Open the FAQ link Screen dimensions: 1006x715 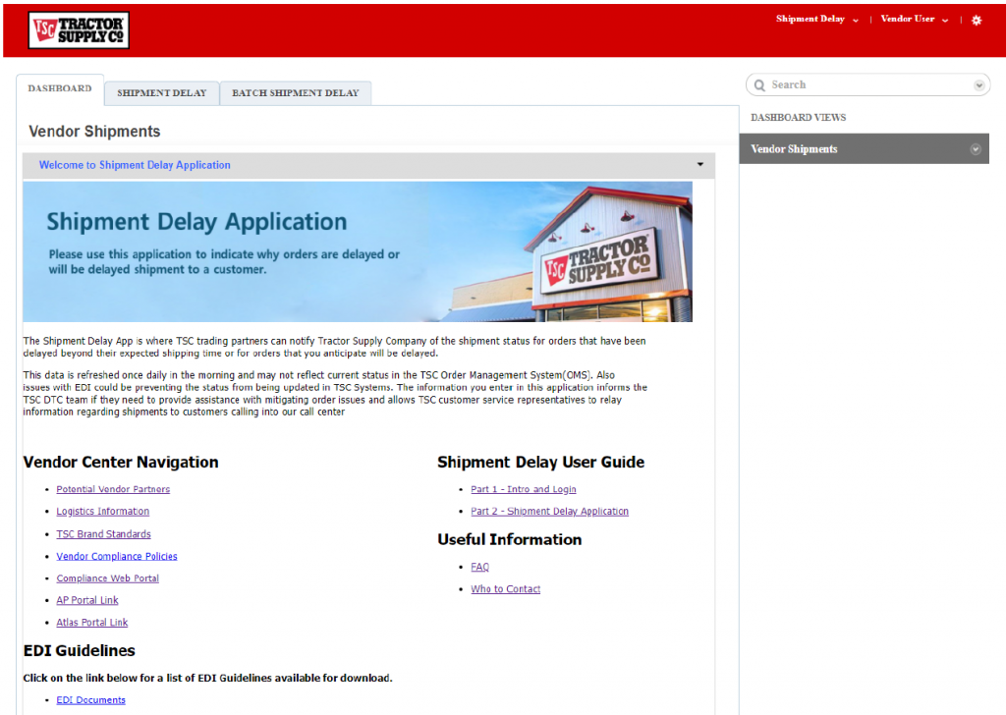(479, 567)
